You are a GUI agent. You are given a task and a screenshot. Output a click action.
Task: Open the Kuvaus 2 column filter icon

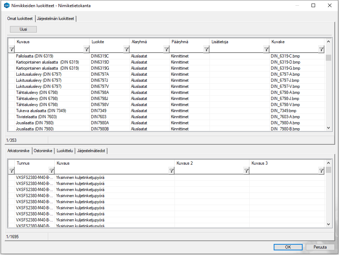246,171
